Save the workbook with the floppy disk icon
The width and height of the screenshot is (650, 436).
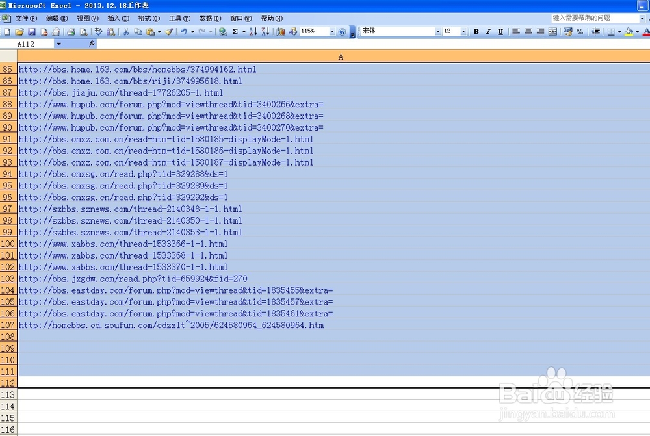pyautogui.click(x=31, y=31)
